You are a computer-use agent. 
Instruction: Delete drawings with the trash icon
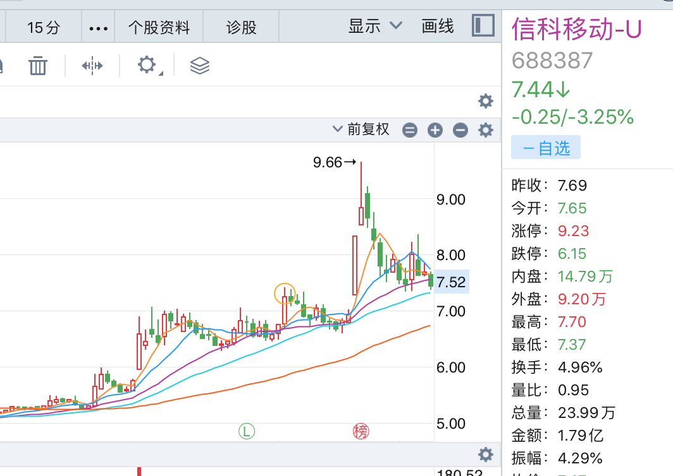click(38, 66)
